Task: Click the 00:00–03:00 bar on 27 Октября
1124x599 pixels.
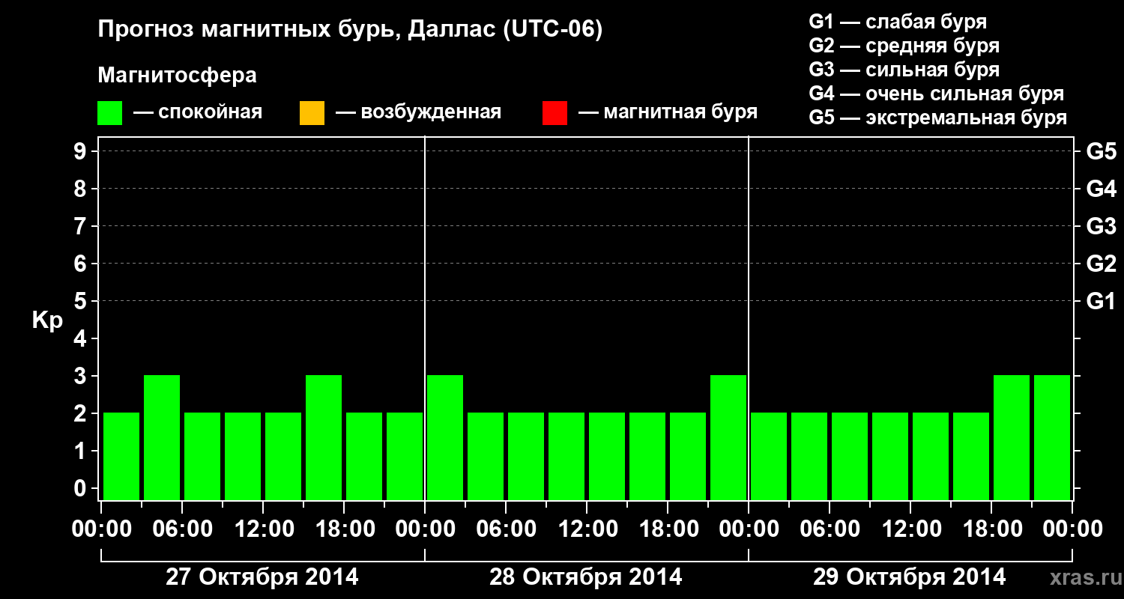Action: [121, 456]
